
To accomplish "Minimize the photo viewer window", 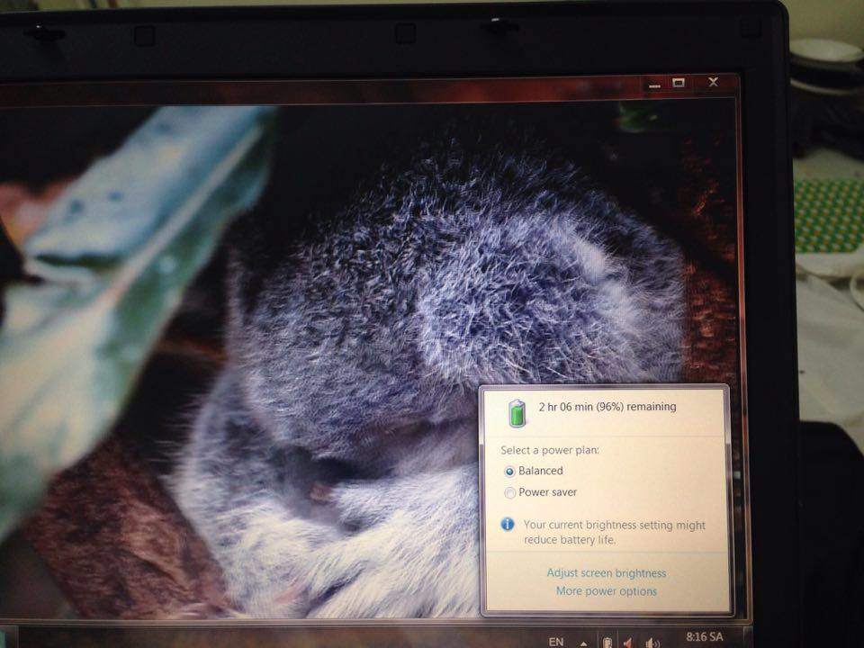I will [654, 85].
